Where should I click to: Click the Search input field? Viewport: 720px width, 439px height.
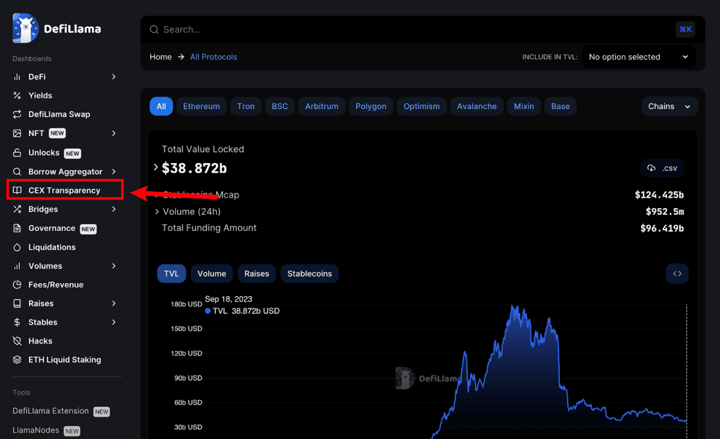coord(408,29)
